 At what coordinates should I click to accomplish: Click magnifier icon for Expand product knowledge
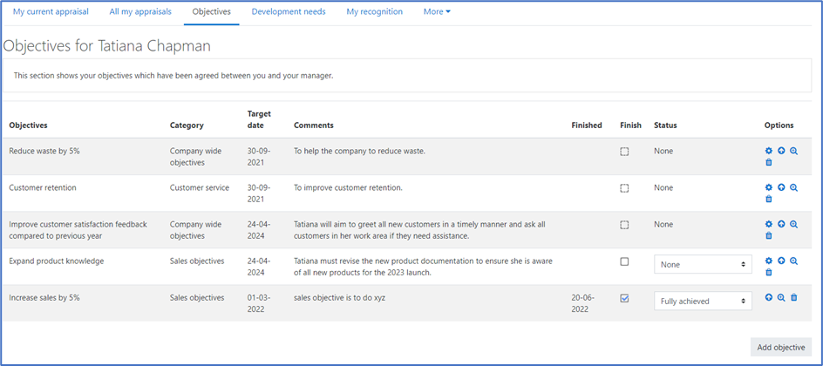click(x=793, y=261)
